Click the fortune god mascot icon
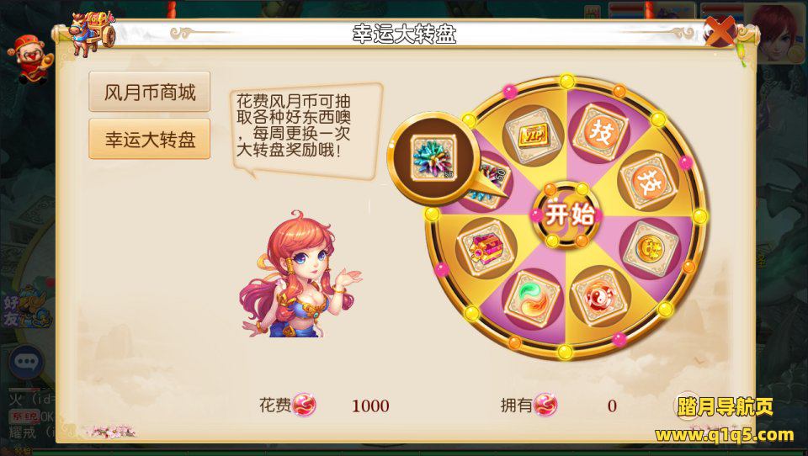This screenshot has height=456, width=808. coord(30,59)
